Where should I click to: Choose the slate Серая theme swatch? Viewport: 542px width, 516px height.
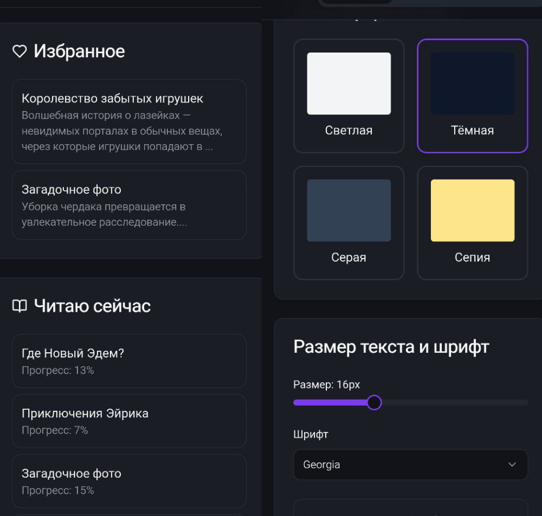click(x=349, y=210)
